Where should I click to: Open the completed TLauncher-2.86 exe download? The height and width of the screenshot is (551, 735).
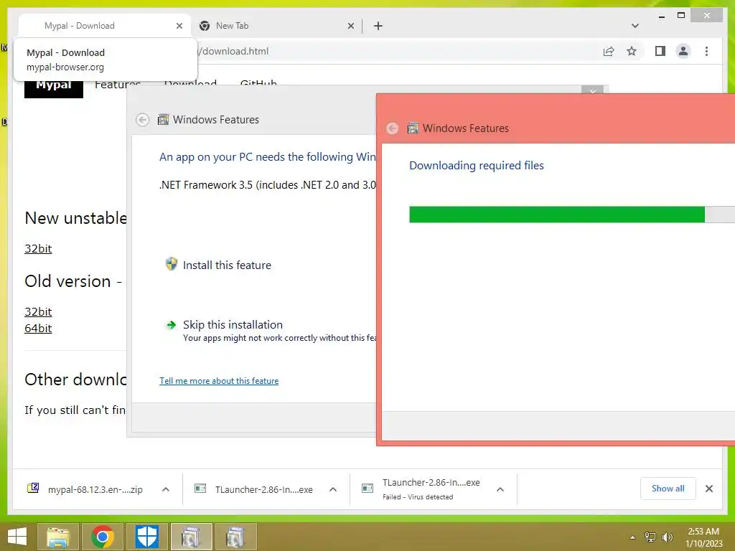pyautogui.click(x=254, y=489)
